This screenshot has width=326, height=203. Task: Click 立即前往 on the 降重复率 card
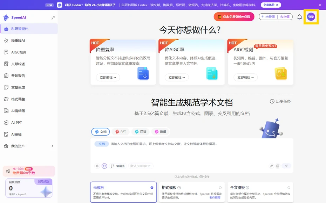pyautogui.click(x=108, y=77)
